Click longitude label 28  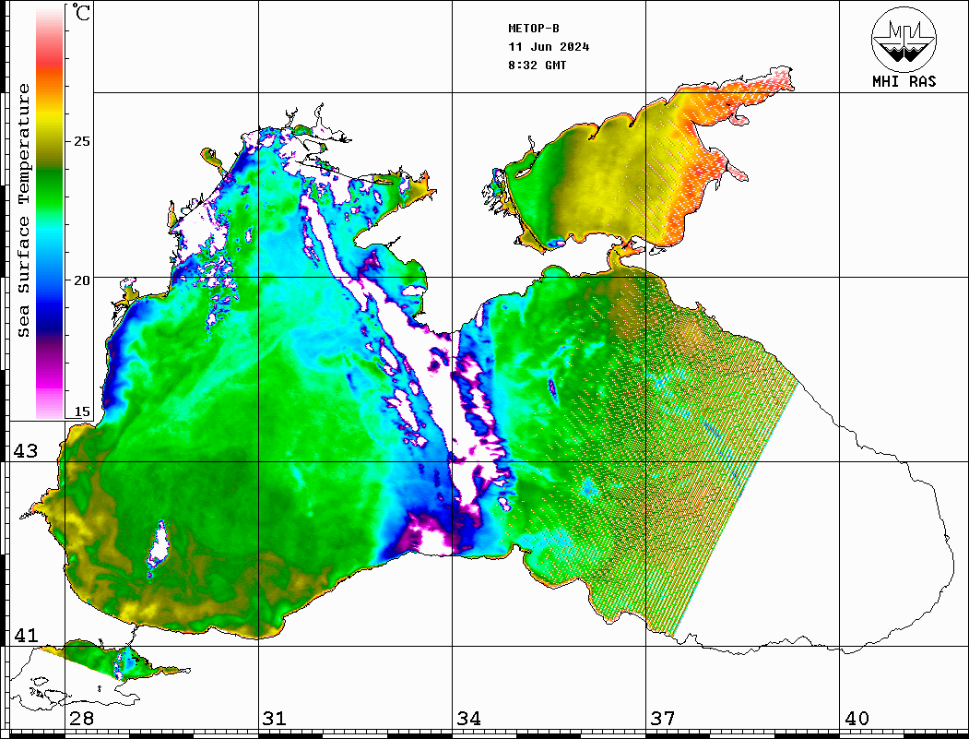81,718
